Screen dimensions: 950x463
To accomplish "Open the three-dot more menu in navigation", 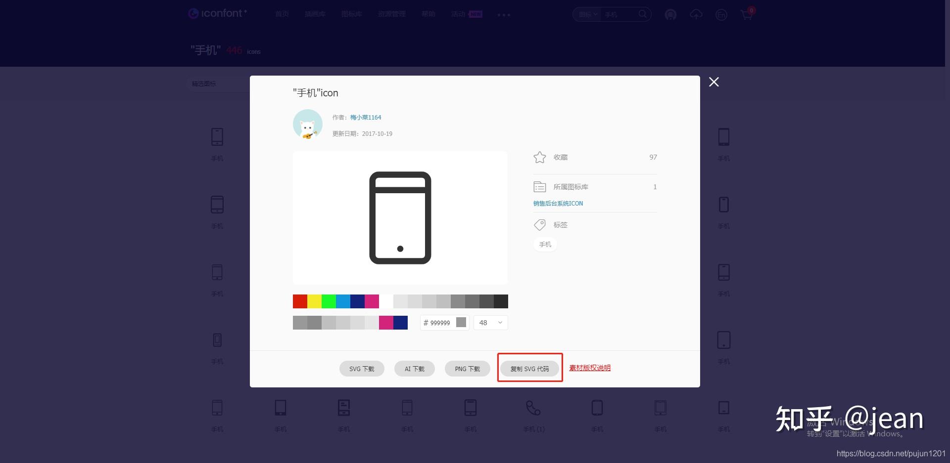I will [x=504, y=15].
